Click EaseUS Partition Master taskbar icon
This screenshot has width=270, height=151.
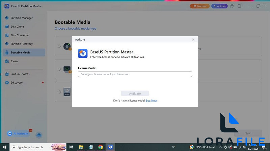[110, 147]
